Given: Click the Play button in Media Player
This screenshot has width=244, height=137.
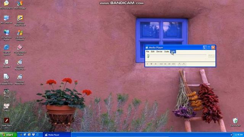Looking at the screenshot, I should click(148, 64).
